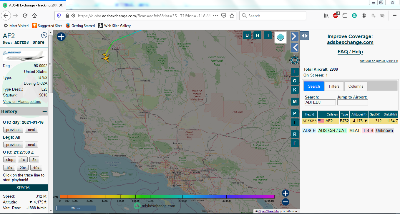Switch to the Filters tab

click(x=334, y=86)
